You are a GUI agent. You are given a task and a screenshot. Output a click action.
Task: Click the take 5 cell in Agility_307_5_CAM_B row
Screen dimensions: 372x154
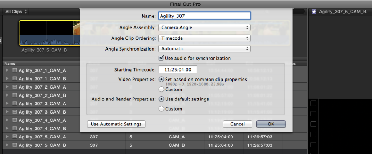131,145
